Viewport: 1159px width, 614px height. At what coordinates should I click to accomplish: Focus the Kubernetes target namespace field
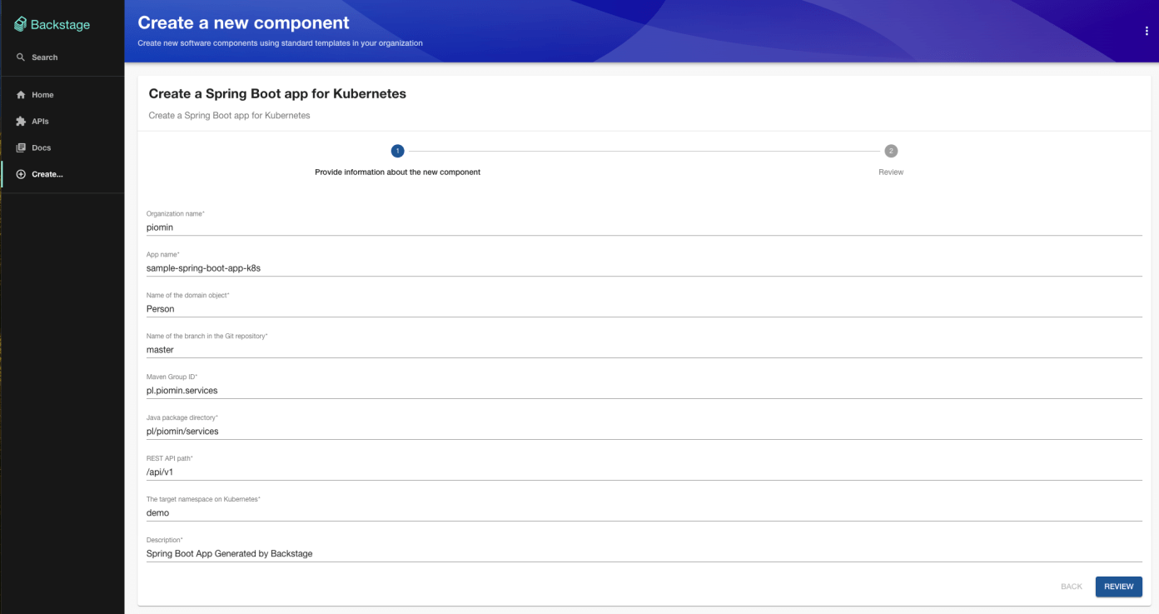tap(644, 513)
